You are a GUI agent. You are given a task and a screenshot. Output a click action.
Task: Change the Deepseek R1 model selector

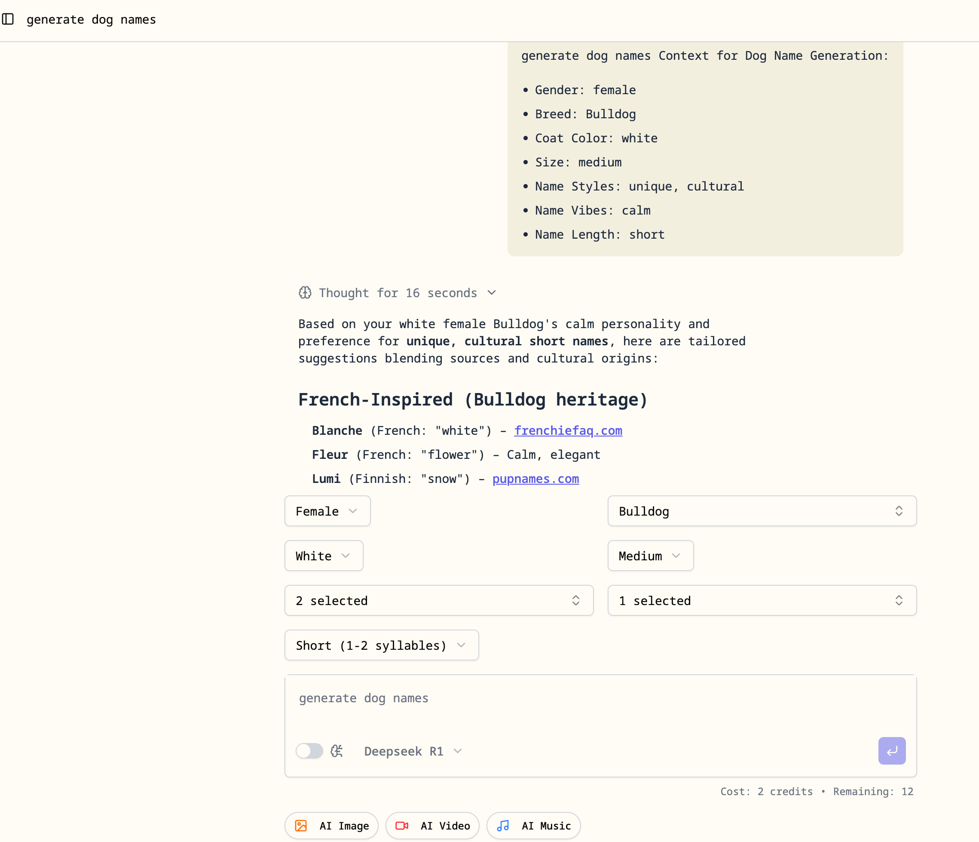(x=413, y=751)
